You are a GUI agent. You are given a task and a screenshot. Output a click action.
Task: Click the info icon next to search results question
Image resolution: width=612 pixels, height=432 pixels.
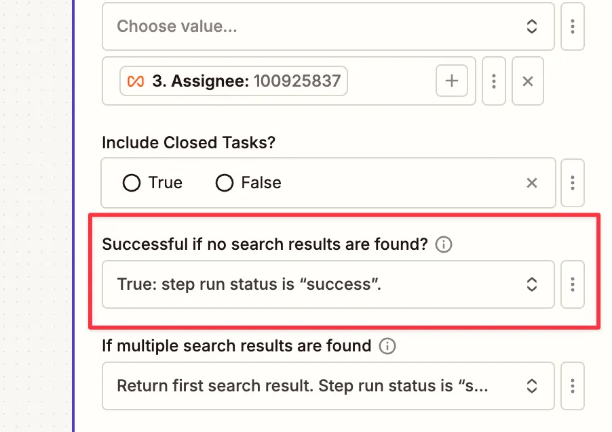coord(443,244)
